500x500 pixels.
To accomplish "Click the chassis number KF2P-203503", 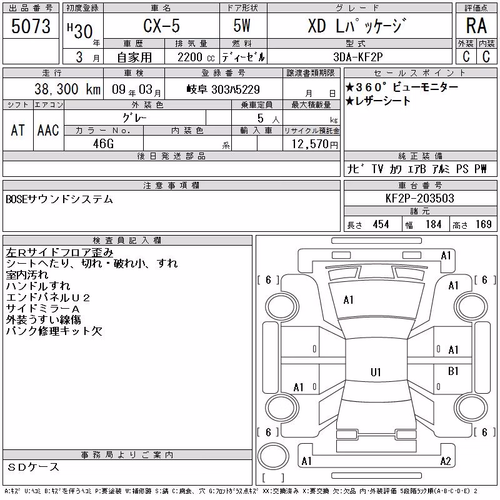I will (x=419, y=198).
